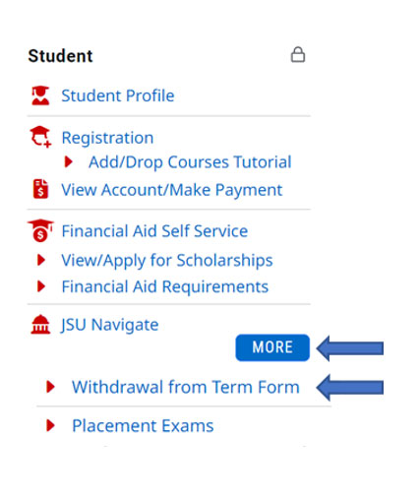Open Withdrawal from Term Form link

click(186, 387)
